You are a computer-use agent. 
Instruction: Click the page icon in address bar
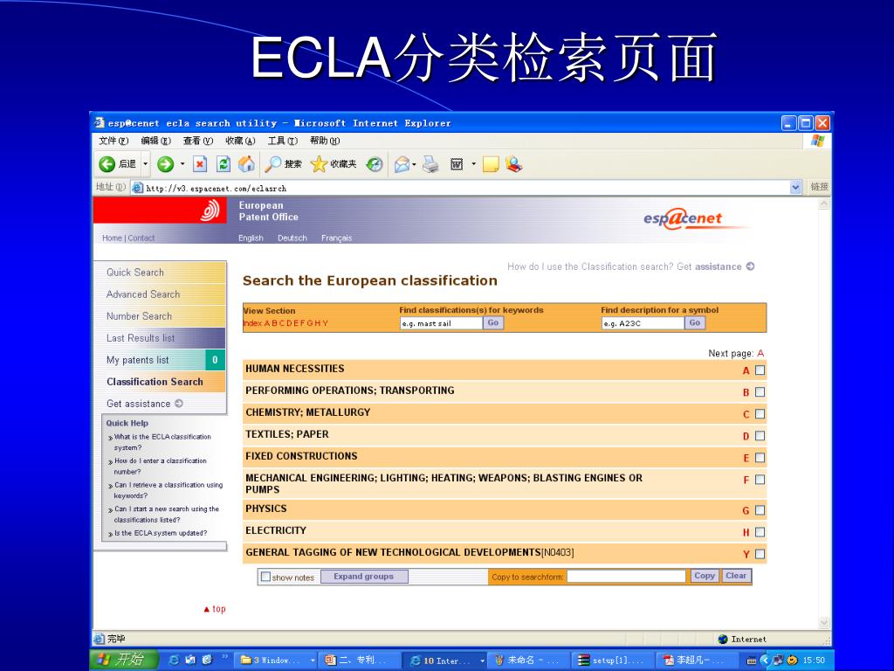pyautogui.click(x=137, y=187)
